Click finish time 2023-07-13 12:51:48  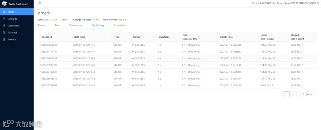pyautogui.click(x=231, y=65)
